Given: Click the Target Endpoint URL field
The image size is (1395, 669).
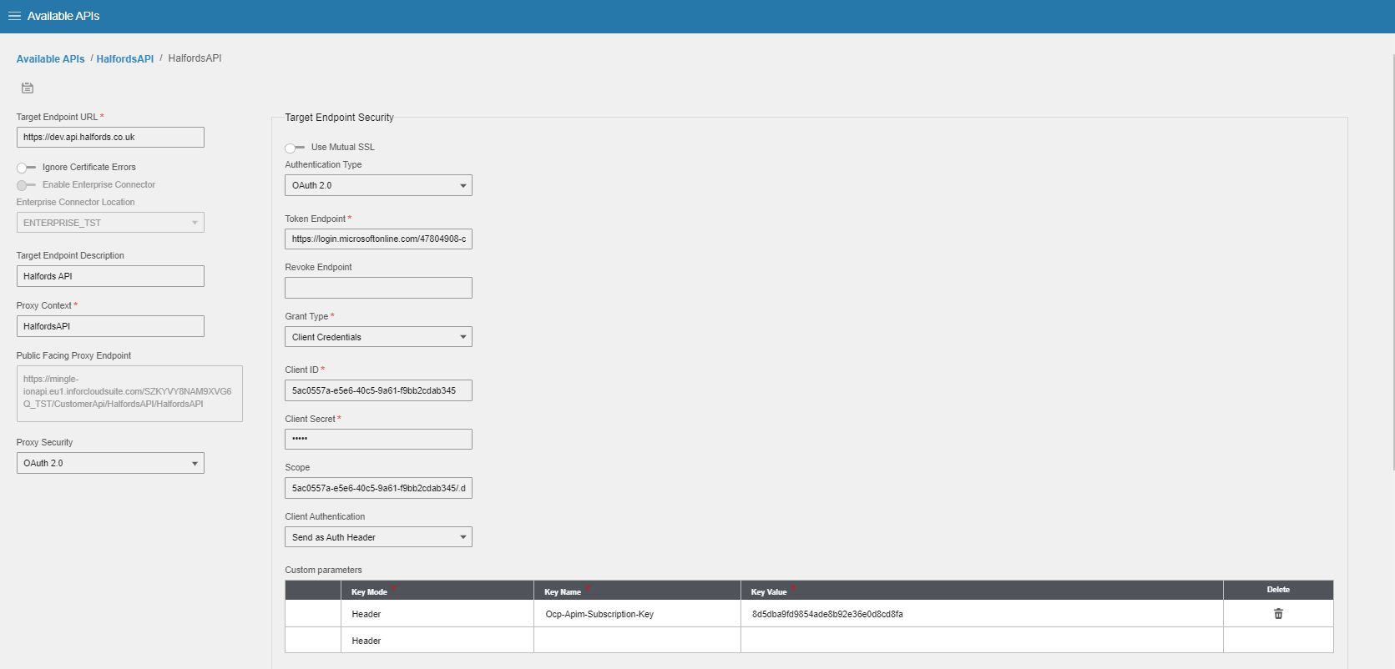Looking at the screenshot, I should [110, 137].
